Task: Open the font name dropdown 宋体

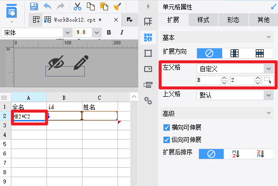Action: (x=68, y=33)
